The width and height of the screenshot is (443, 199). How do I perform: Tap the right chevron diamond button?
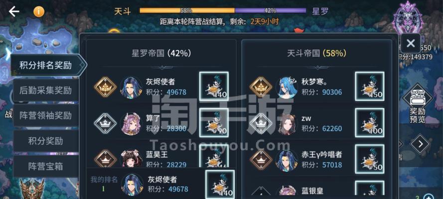(x=420, y=144)
